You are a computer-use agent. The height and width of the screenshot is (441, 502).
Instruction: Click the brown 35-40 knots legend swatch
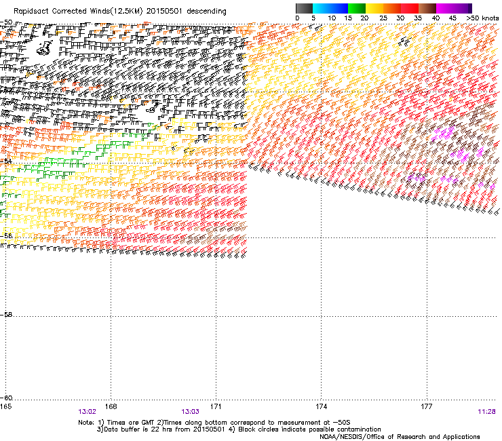427,8
